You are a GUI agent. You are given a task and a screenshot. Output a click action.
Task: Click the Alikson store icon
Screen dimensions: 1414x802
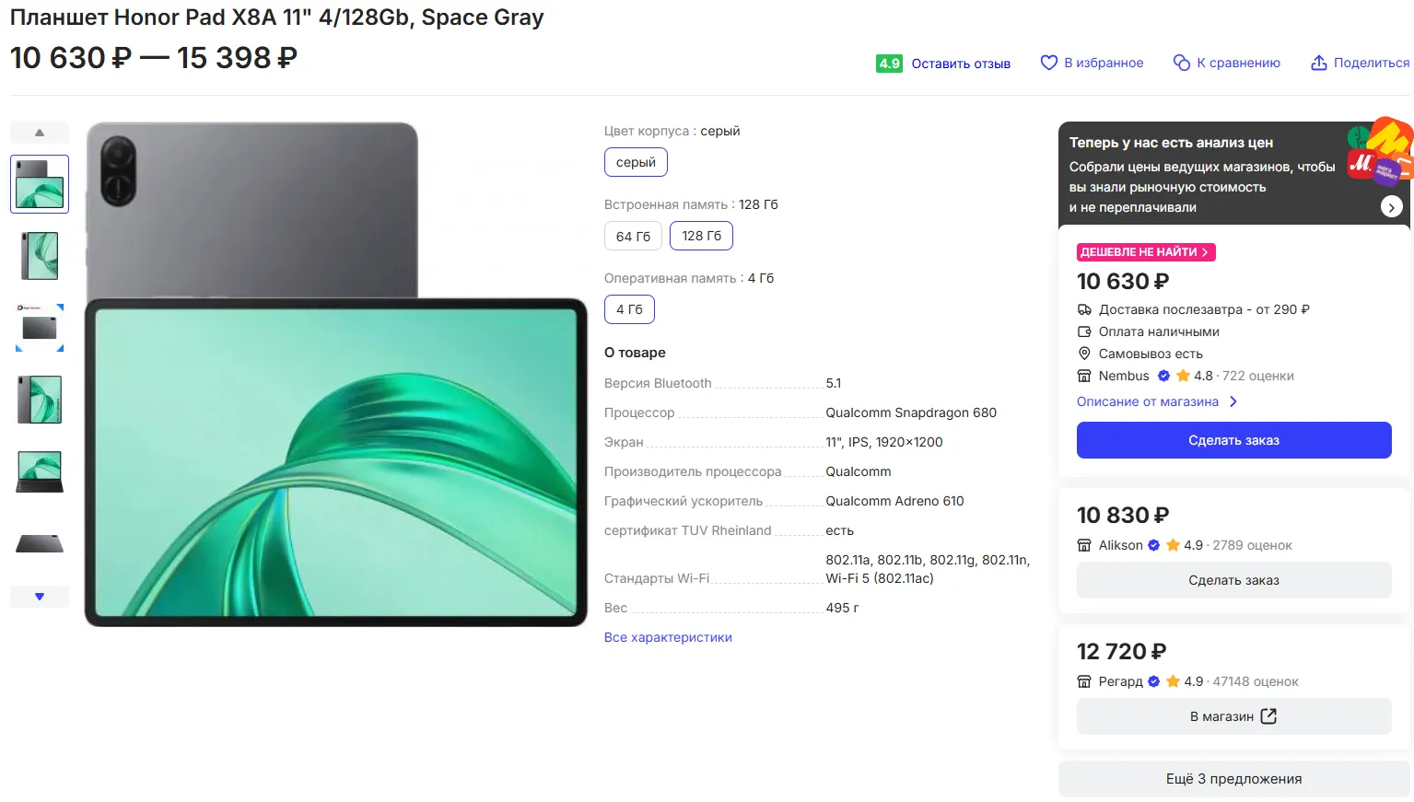[1084, 545]
